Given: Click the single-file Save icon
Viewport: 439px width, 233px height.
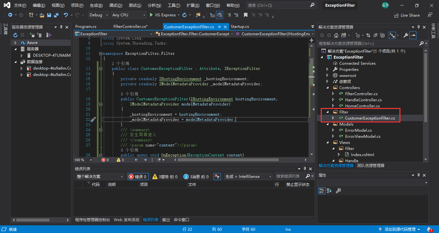Looking at the screenshot, I should click(49, 15).
